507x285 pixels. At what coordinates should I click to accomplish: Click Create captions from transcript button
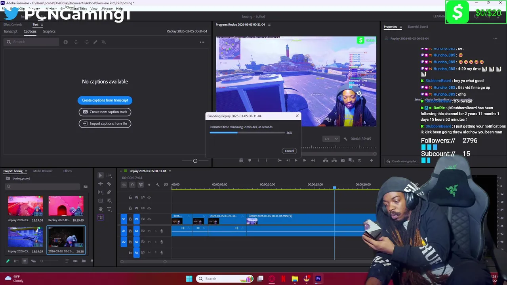pyautogui.click(x=105, y=100)
